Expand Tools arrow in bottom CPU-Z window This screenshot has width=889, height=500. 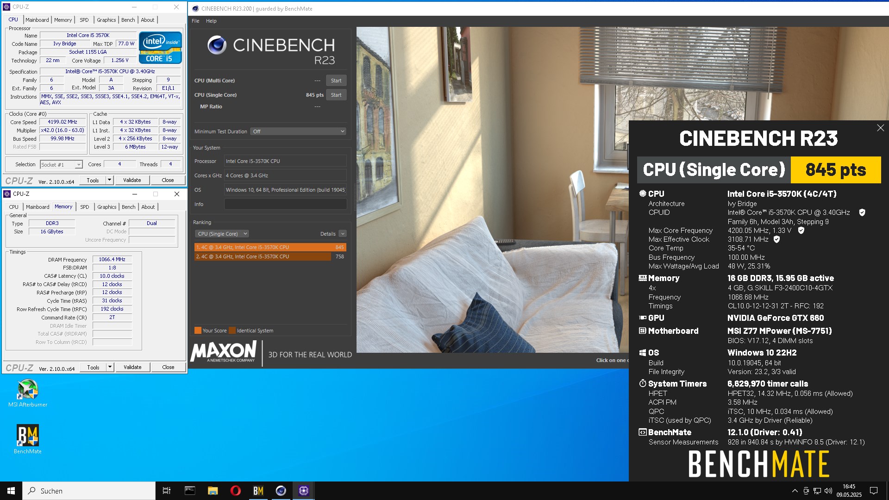110,367
